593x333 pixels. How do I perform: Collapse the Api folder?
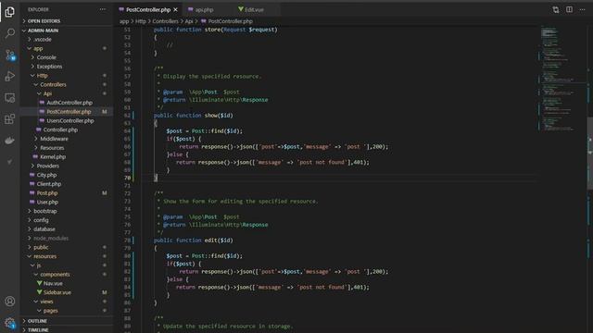47,93
